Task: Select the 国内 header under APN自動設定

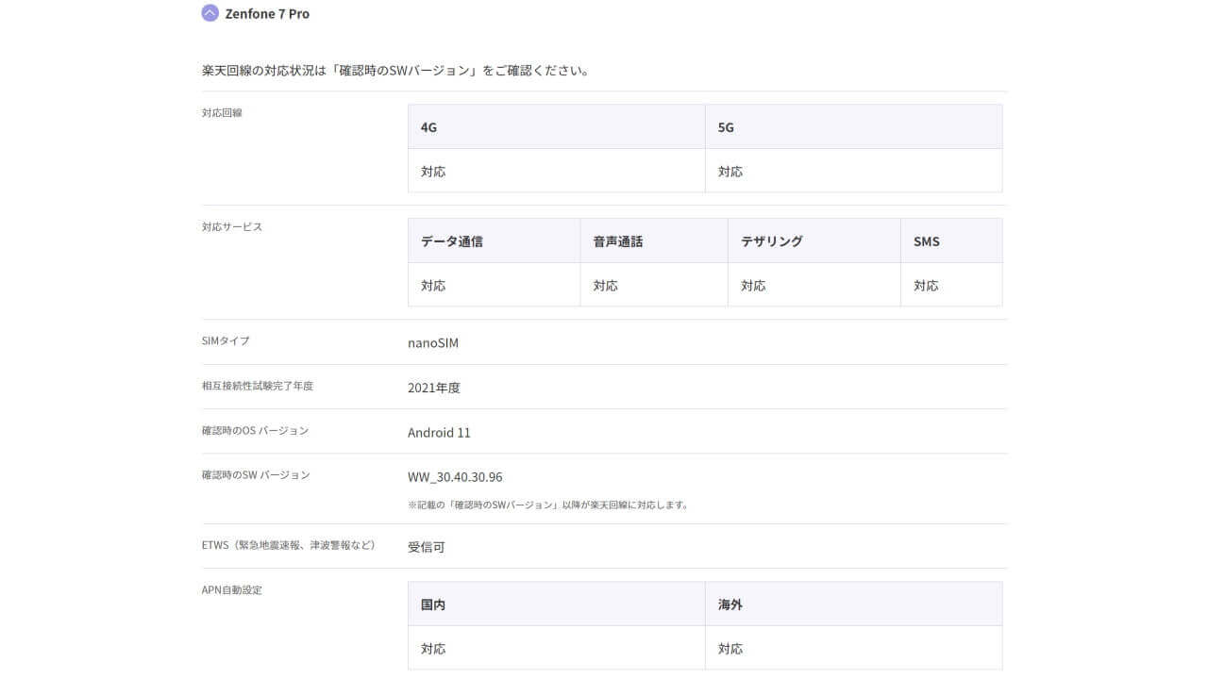Action: 433,604
